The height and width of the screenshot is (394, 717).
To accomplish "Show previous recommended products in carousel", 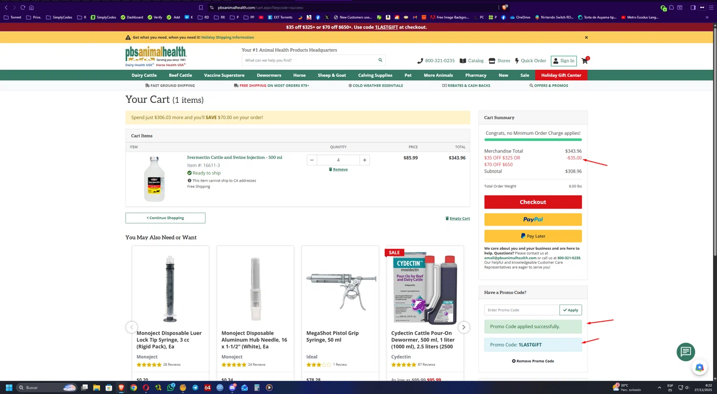I will coord(131,328).
